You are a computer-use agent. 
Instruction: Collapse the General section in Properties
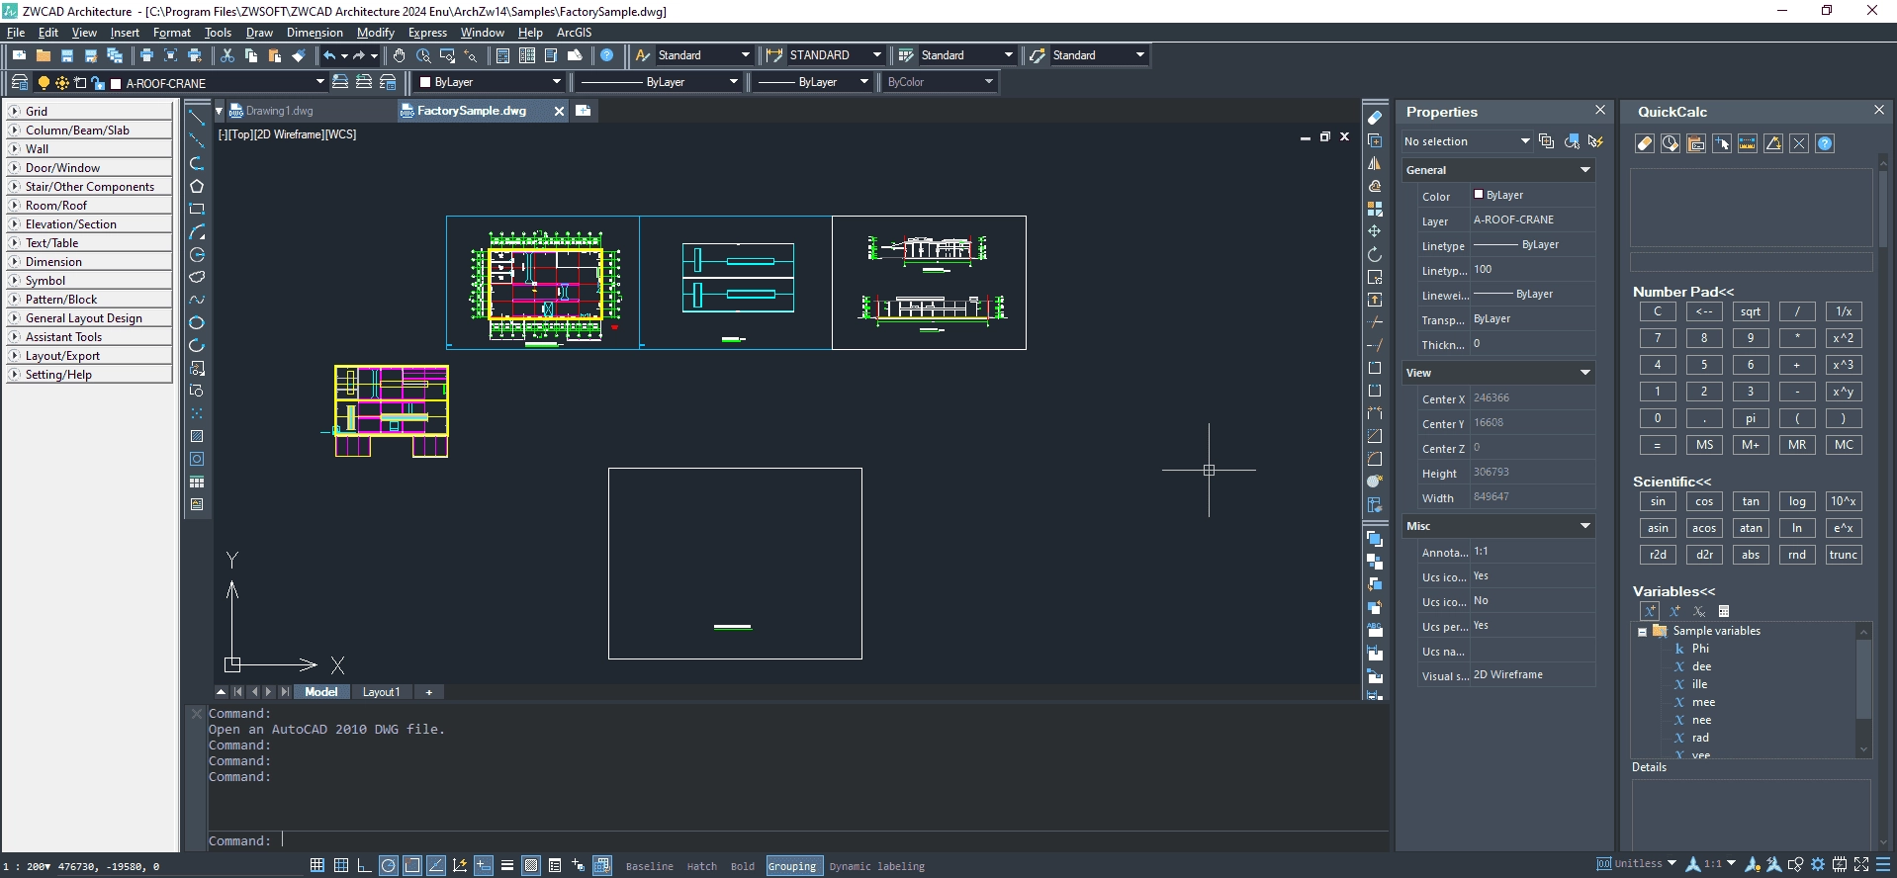(1585, 170)
